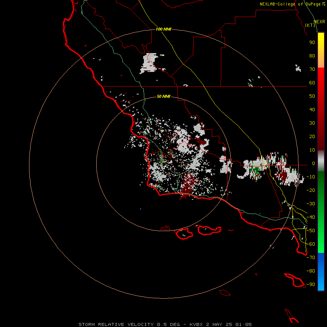Click the 0 value on the velocity scale
327x327 pixels.
pyautogui.click(x=314, y=163)
